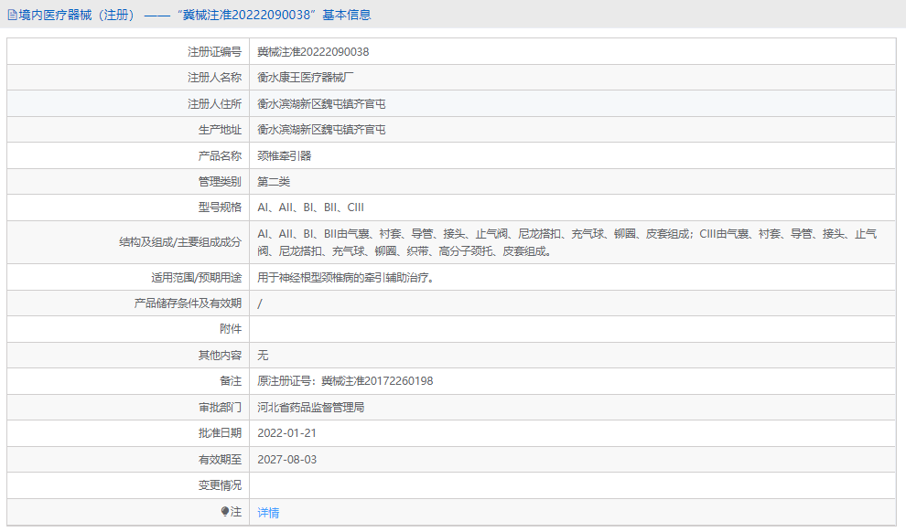This screenshot has width=906, height=532.
Task: Click the 产品名称 label
Action: click(220, 155)
